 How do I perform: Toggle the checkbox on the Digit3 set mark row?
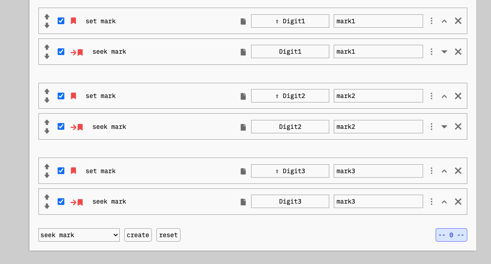(x=61, y=170)
